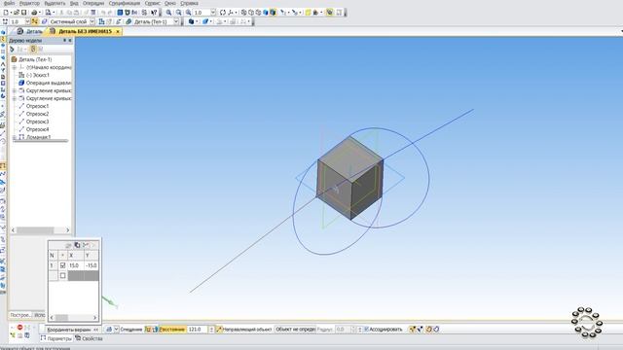Image resolution: width=623 pixels, height=350 pixels.
Task: Open the Операции menu
Action: [x=93, y=3]
